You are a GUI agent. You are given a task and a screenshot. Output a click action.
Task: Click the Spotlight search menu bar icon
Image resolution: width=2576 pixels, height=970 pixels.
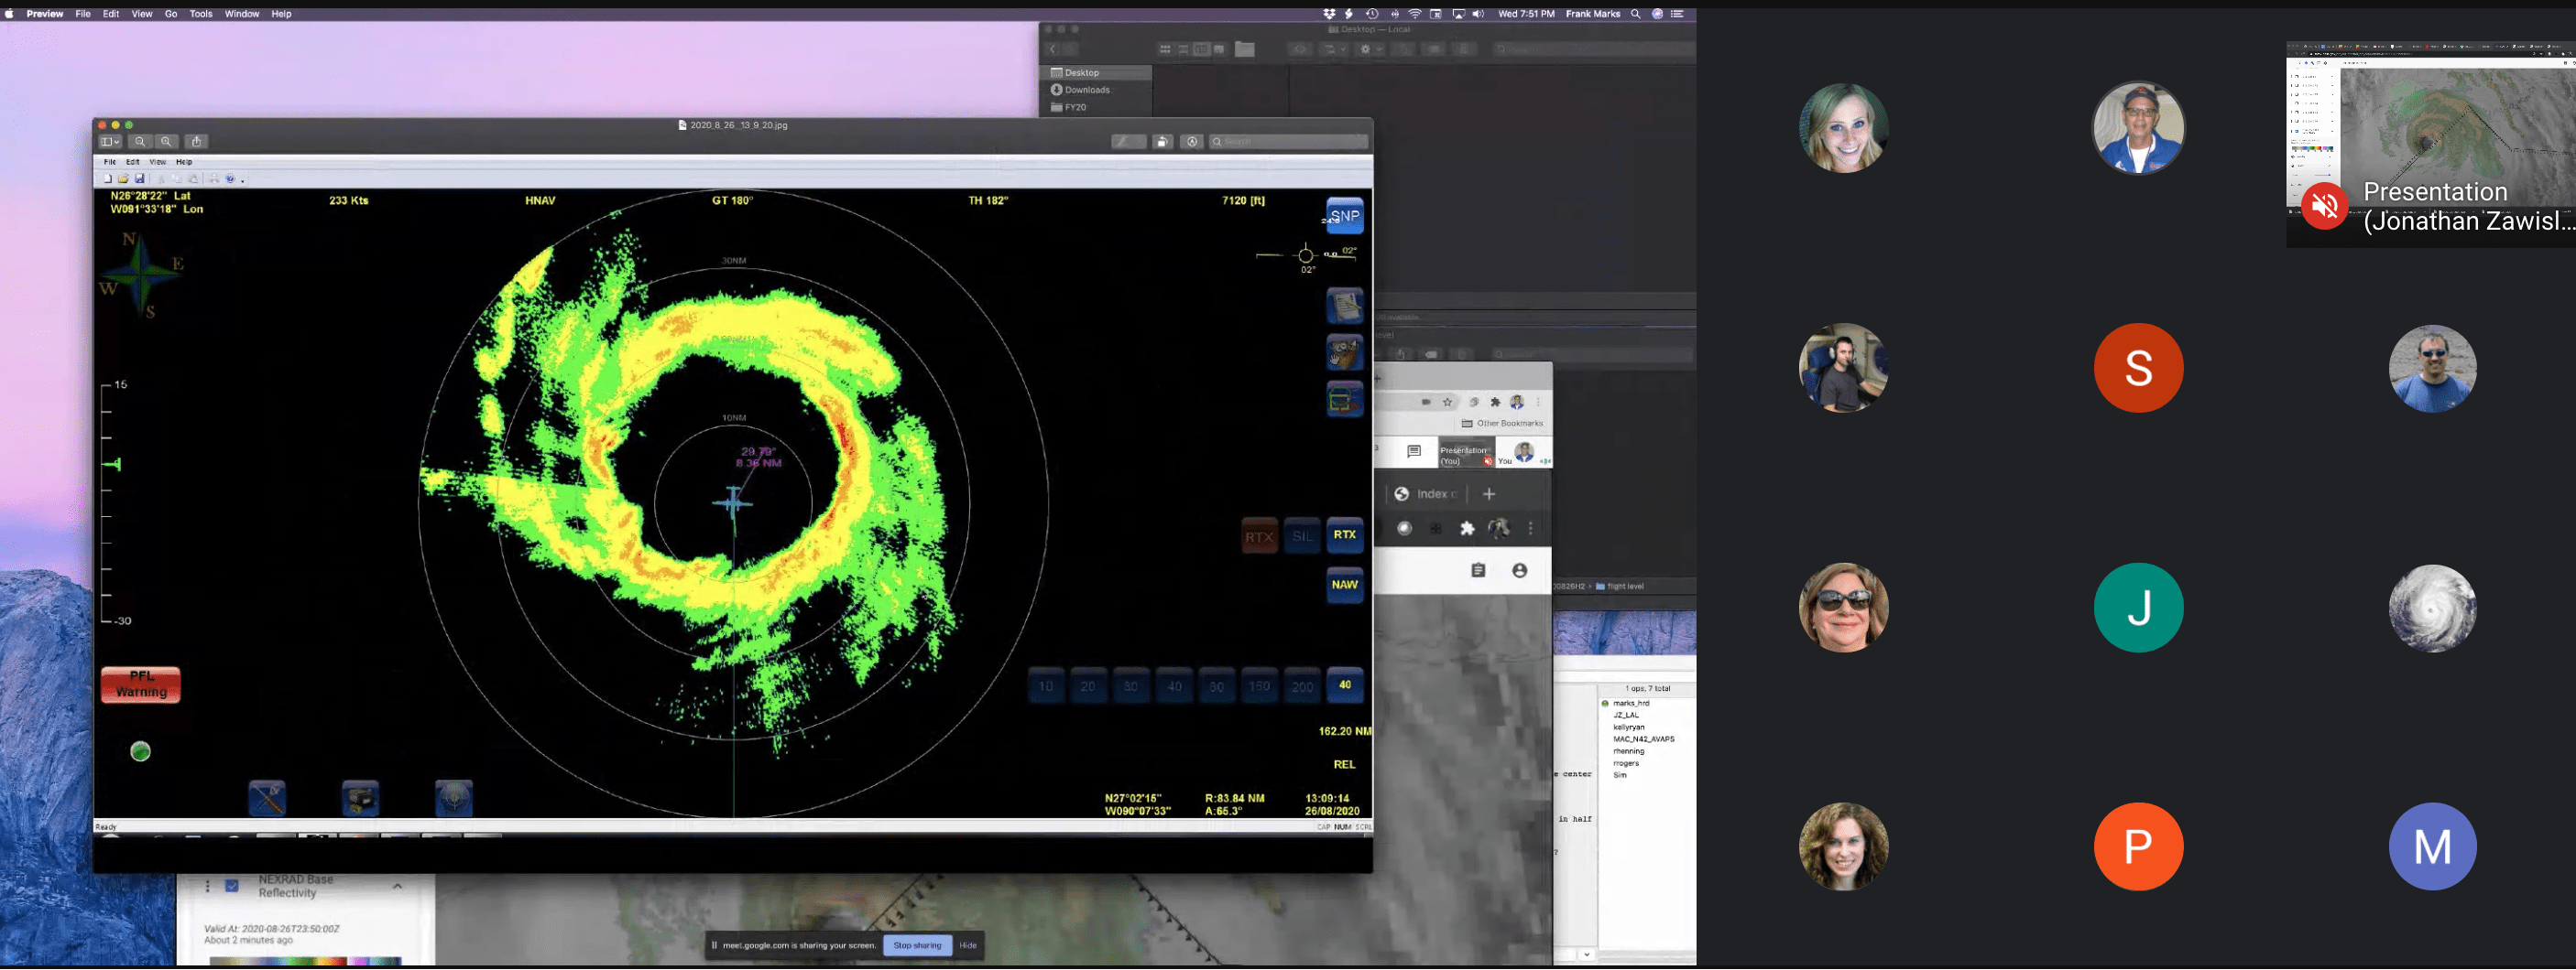(1636, 14)
